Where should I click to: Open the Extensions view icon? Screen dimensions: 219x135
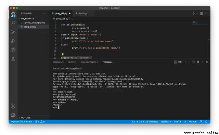pos(13,50)
